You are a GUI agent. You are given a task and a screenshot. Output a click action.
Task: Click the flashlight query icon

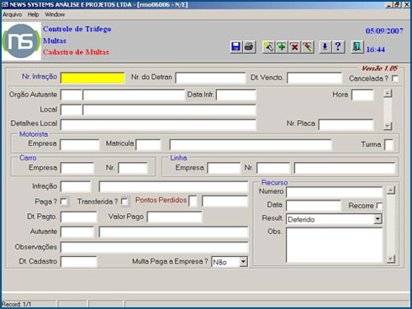268,47
